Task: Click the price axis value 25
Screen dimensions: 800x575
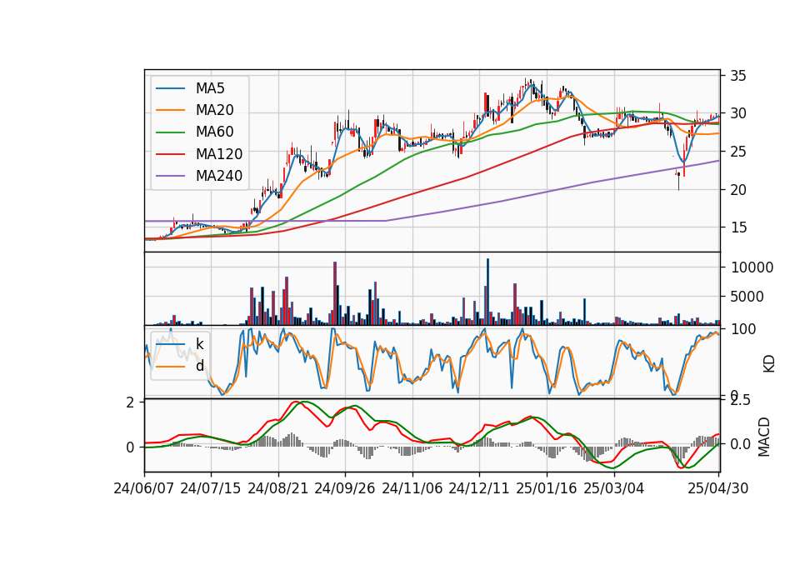Action: [738, 152]
